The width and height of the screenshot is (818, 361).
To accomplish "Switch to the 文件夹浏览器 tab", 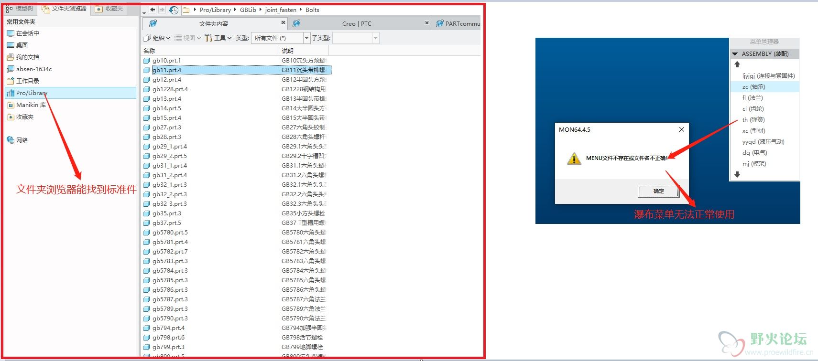I will tap(64, 9).
